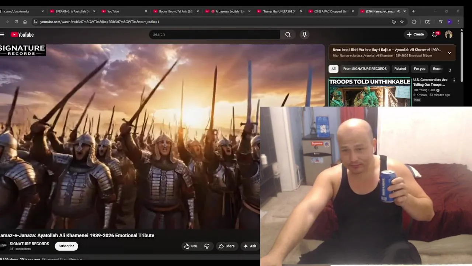Open the SIGNATURE RECORDS channel name link
The image size is (472, 266).
click(x=29, y=244)
